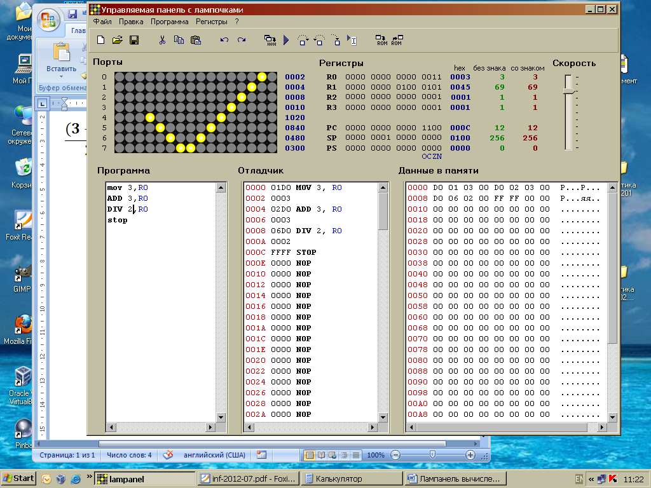Select the SP register hex value 0100
This screenshot has height=488, width=651.
pos(460,138)
